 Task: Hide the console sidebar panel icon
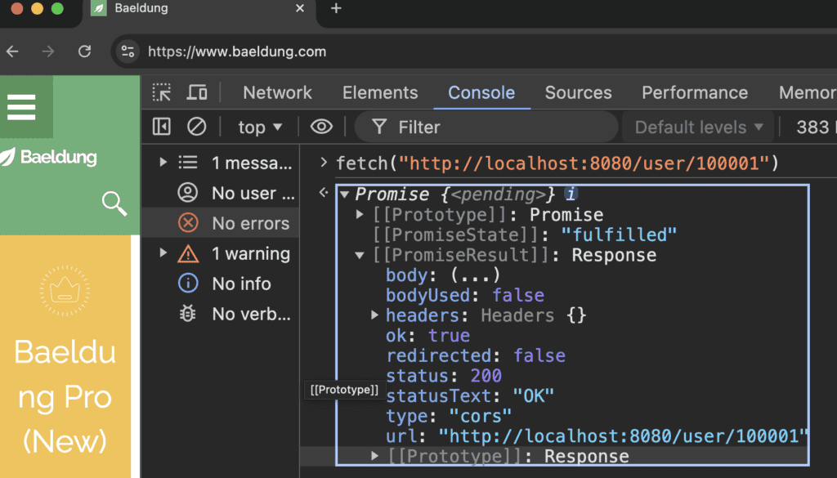tap(162, 127)
